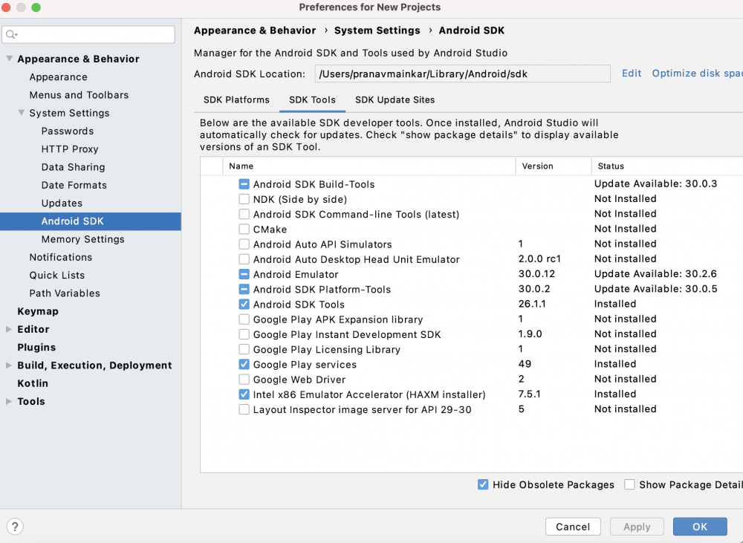Select Notifications in the sidebar
743x543 pixels.
(x=61, y=257)
